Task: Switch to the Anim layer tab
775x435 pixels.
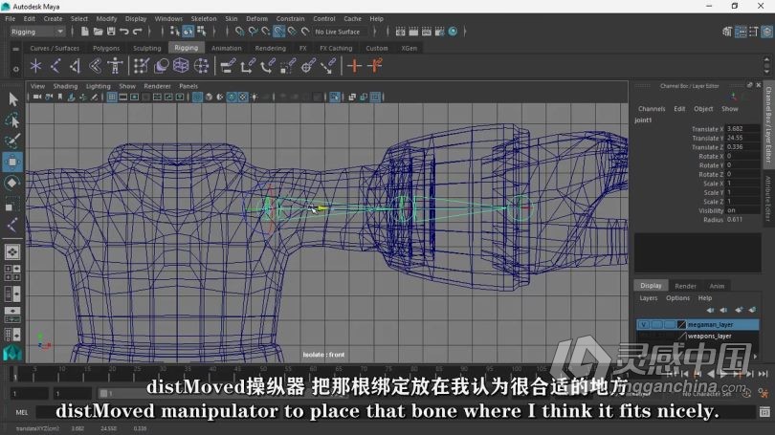Action: click(717, 286)
